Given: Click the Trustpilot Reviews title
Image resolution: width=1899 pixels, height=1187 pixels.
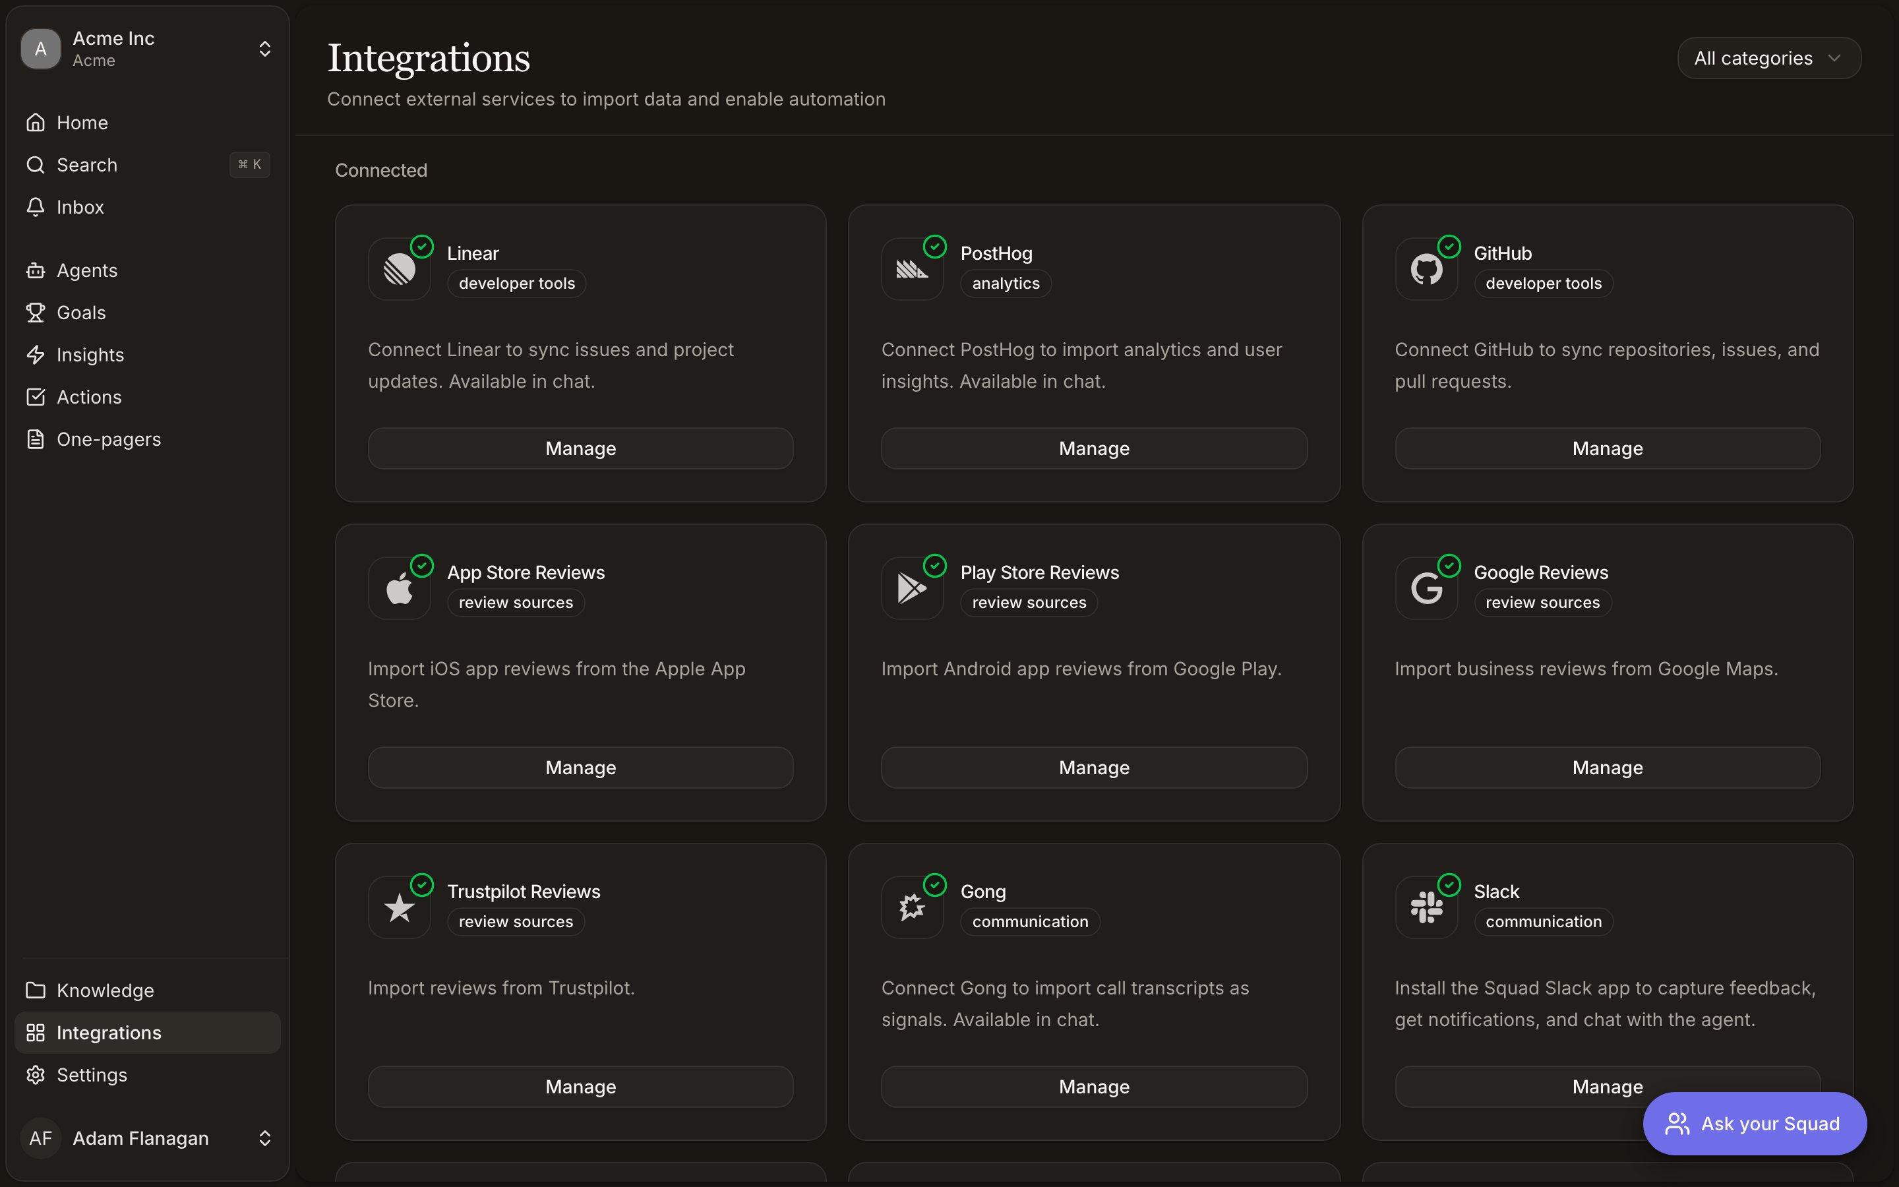Looking at the screenshot, I should click(524, 892).
